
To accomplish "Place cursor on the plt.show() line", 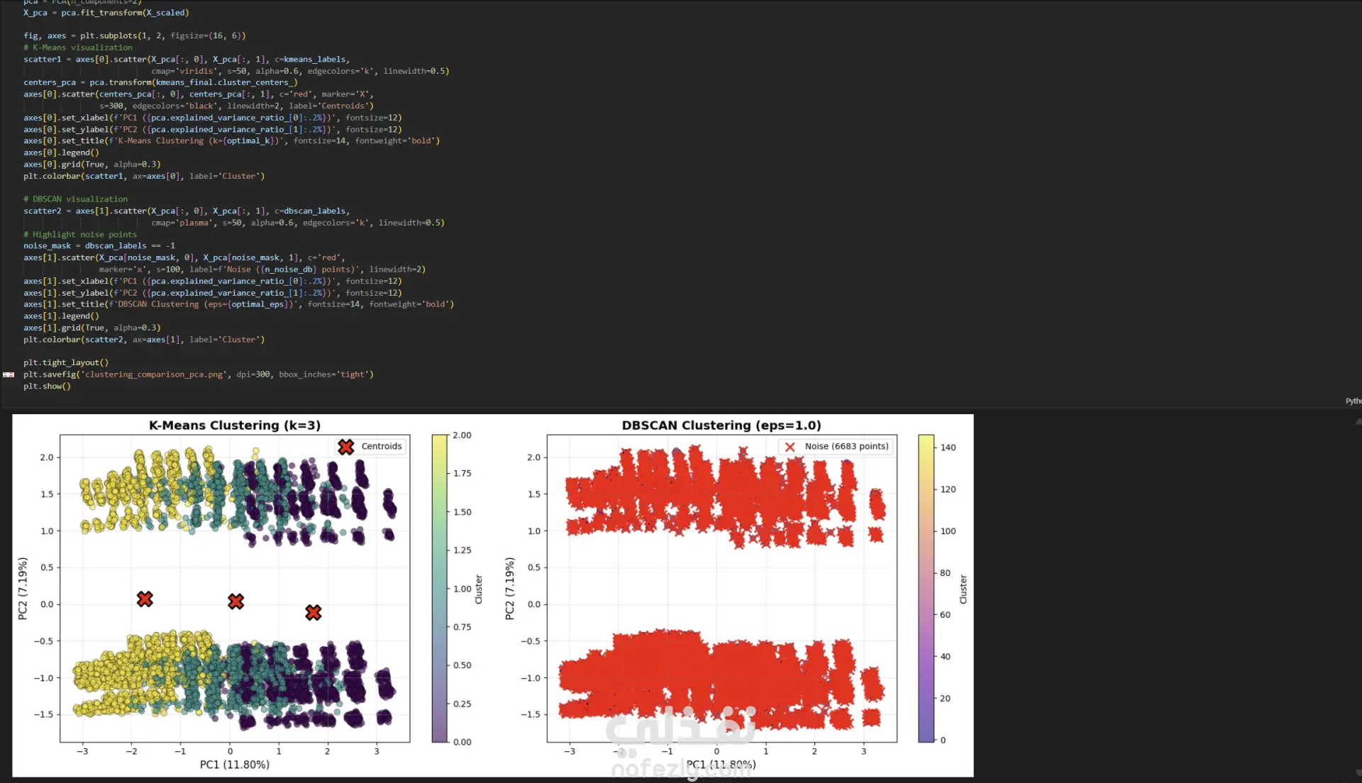I will pos(47,387).
